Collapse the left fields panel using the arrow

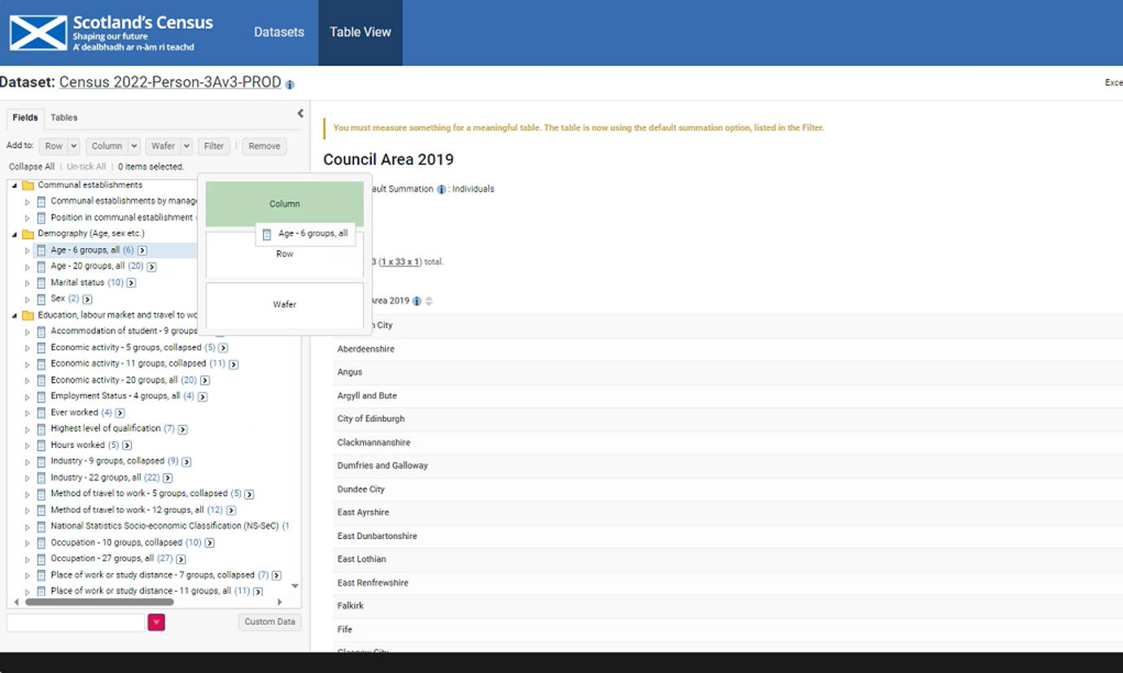(x=300, y=114)
